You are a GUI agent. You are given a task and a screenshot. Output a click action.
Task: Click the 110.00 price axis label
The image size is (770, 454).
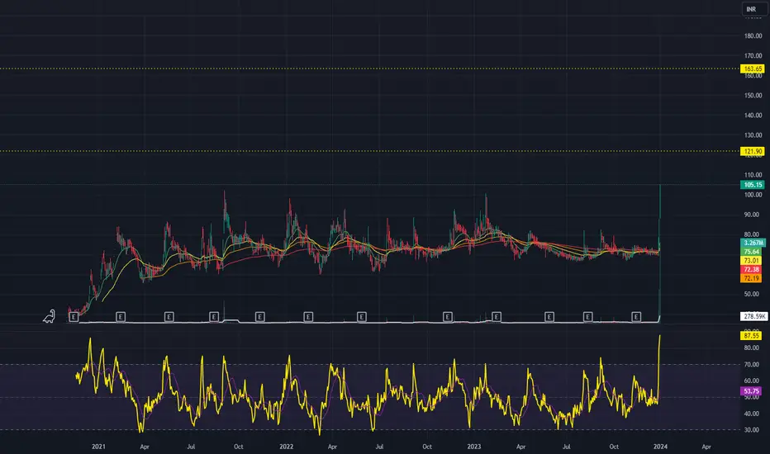coord(753,175)
